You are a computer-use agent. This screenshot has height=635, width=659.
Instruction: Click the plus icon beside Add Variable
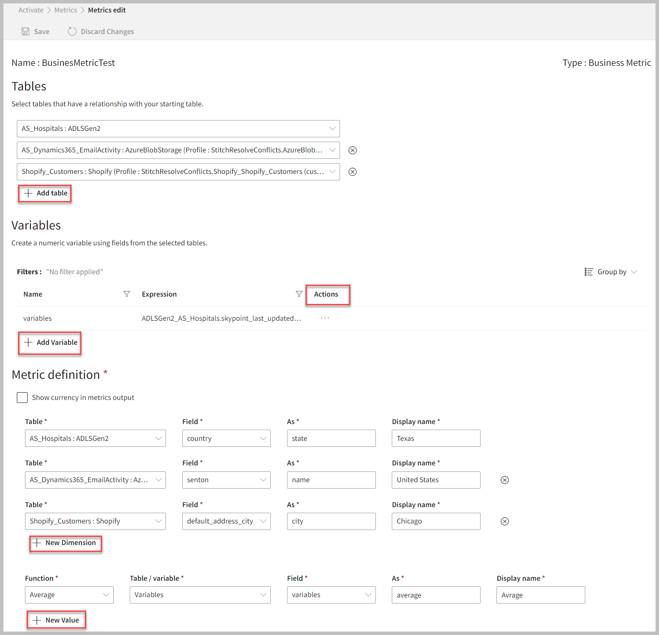pyautogui.click(x=28, y=343)
